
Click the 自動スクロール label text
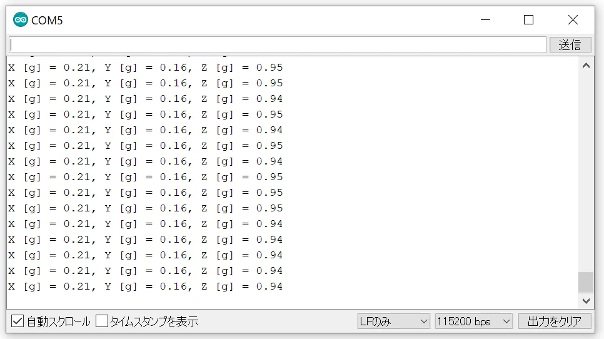[58, 321]
